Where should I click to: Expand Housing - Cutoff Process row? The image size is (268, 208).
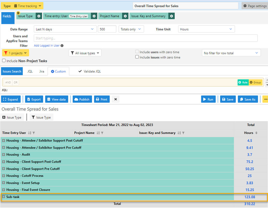point(3,176)
